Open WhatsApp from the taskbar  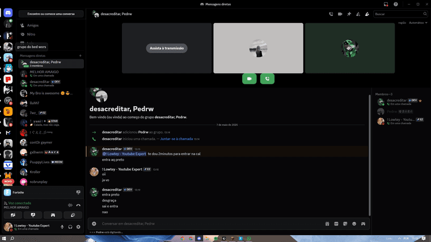pos(249,239)
